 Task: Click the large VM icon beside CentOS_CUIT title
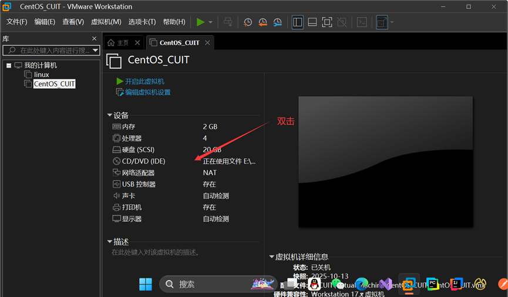[114, 61]
